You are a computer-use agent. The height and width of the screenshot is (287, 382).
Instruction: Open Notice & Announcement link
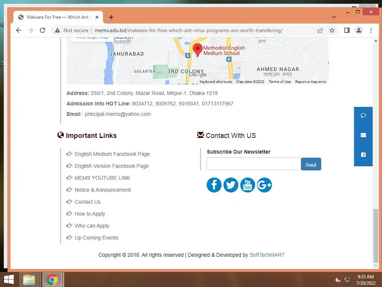pyautogui.click(x=103, y=190)
